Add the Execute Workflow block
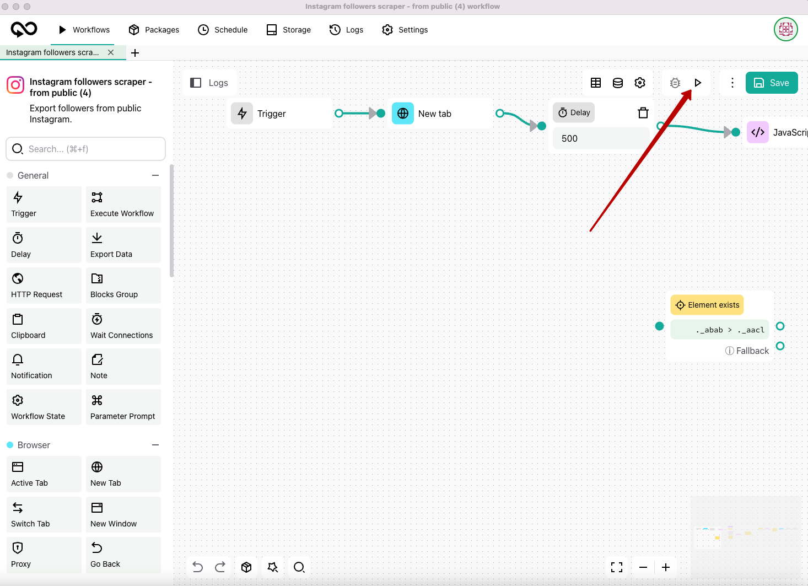 coord(123,205)
